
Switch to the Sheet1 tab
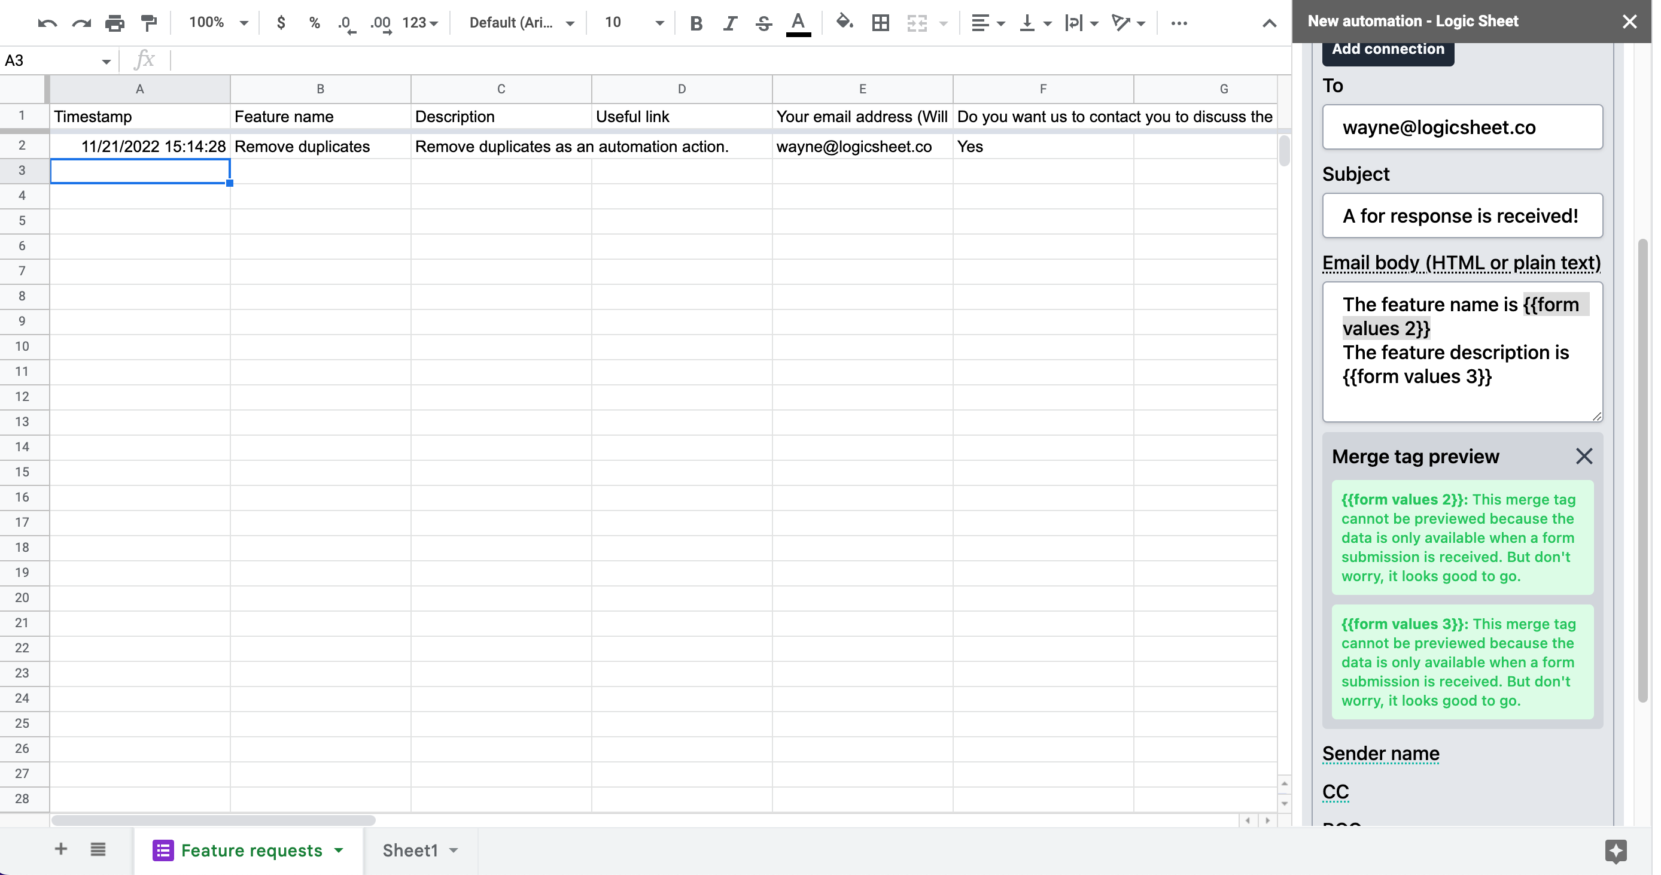[410, 850]
